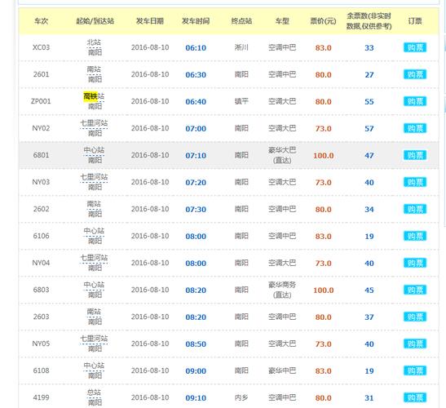The image size is (446, 408).
Task: Select departure time 09:10
Action: [196, 397]
